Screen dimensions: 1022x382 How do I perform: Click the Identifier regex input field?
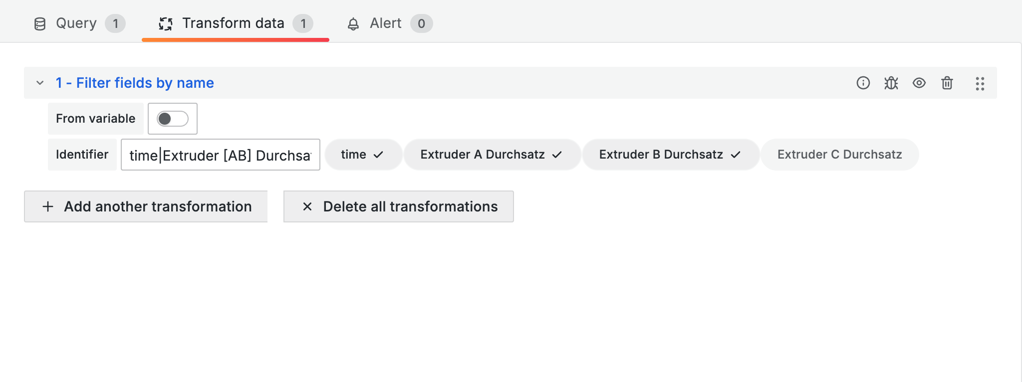(220, 155)
